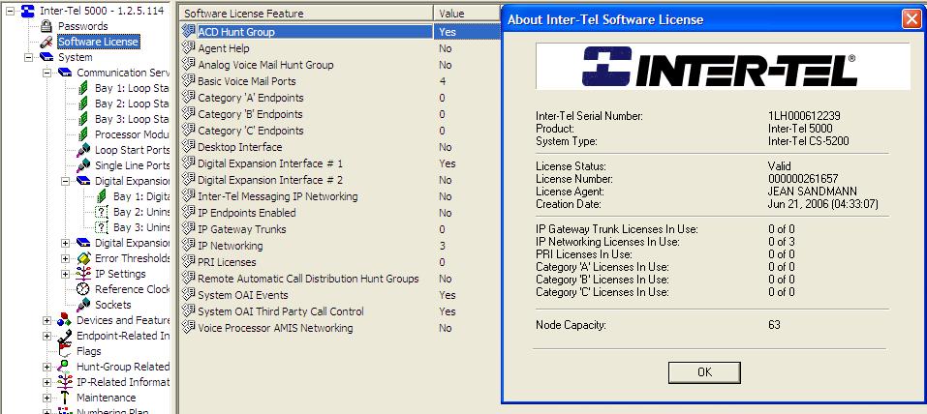
Task: Expand the IP-Related Information node
Action: 46,382
